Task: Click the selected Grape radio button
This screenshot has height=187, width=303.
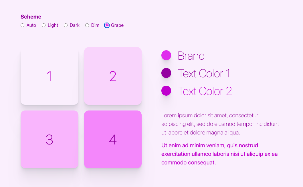Action: point(107,25)
